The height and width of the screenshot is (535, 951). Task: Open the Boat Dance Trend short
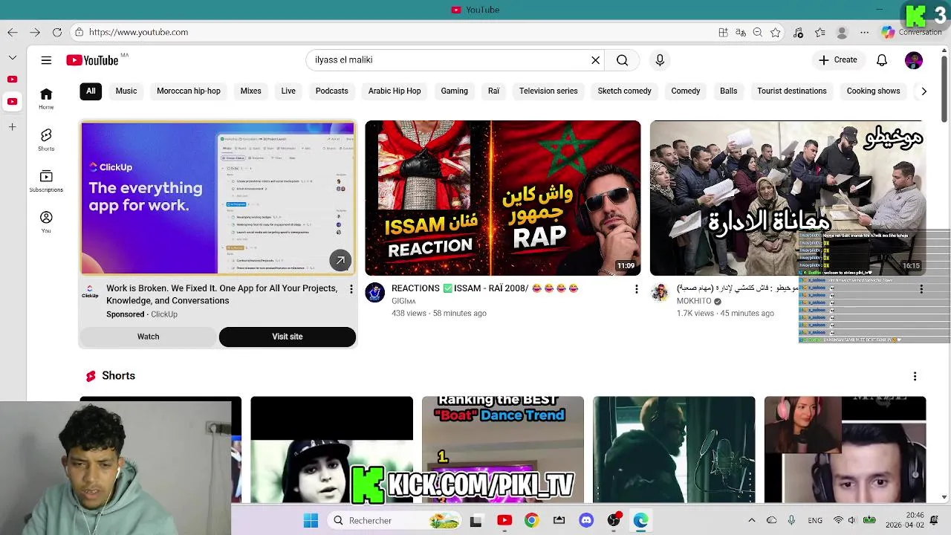(503, 450)
